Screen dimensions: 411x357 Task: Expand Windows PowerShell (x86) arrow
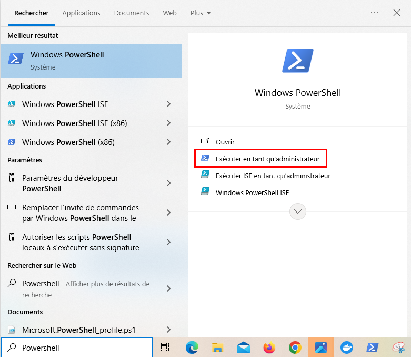[168, 142]
